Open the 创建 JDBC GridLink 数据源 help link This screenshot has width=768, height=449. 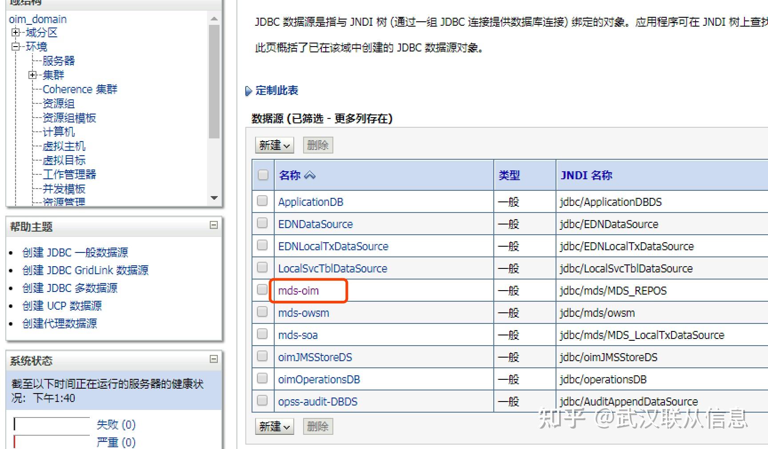[x=85, y=270]
